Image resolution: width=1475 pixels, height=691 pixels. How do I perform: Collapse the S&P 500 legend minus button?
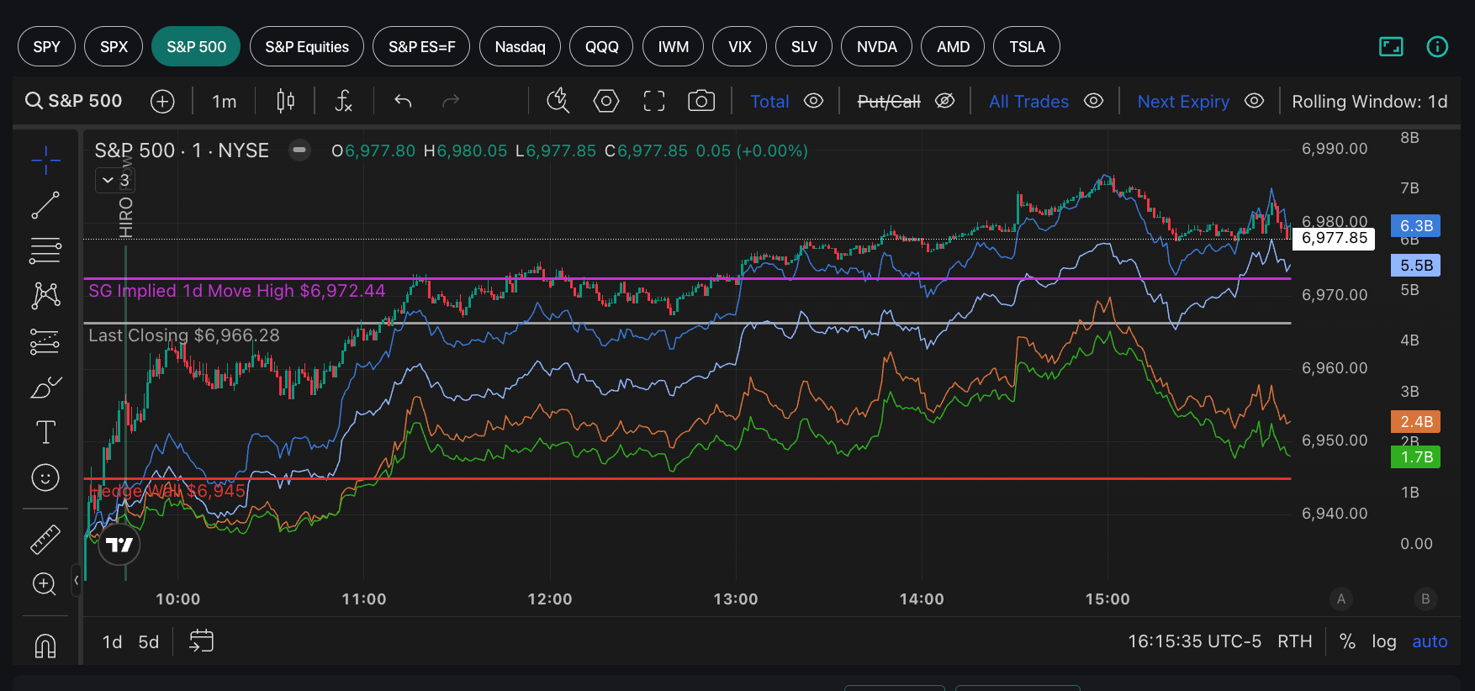tap(299, 150)
